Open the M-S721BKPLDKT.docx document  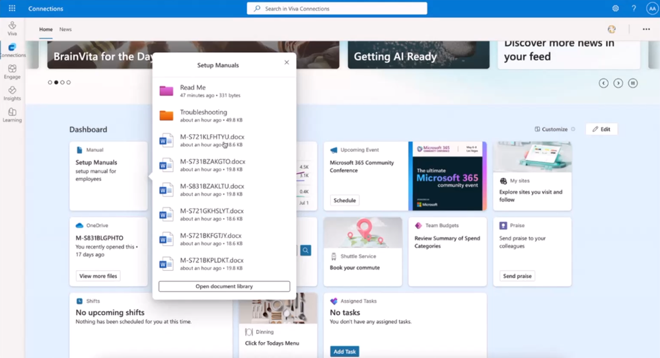point(224,264)
